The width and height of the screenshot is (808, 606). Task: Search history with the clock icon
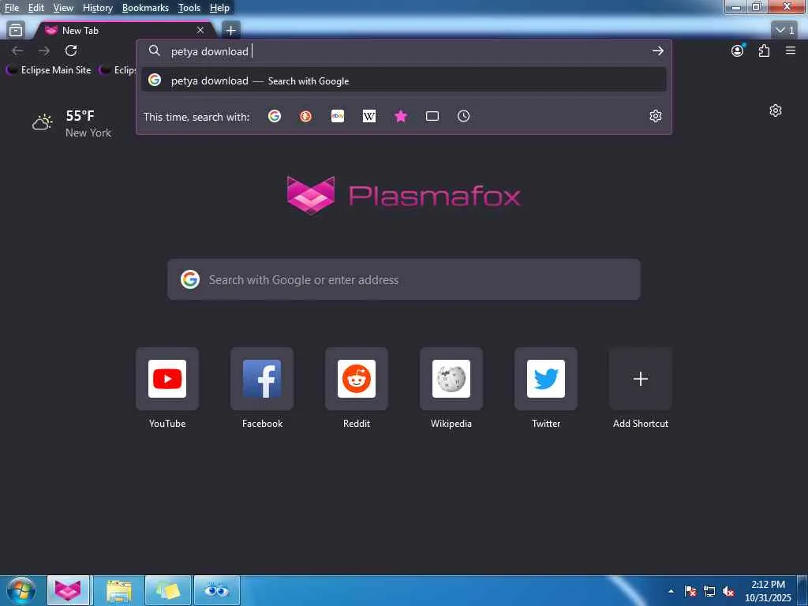pos(464,117)
